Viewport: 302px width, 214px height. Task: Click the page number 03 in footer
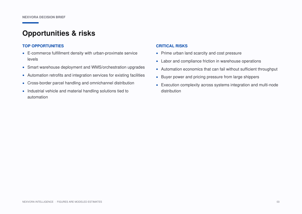pyautogui.click(x=278, y=202)
